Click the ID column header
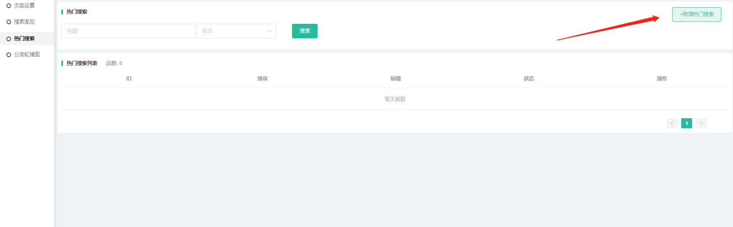The image size is (733, 227). (129, 79)
